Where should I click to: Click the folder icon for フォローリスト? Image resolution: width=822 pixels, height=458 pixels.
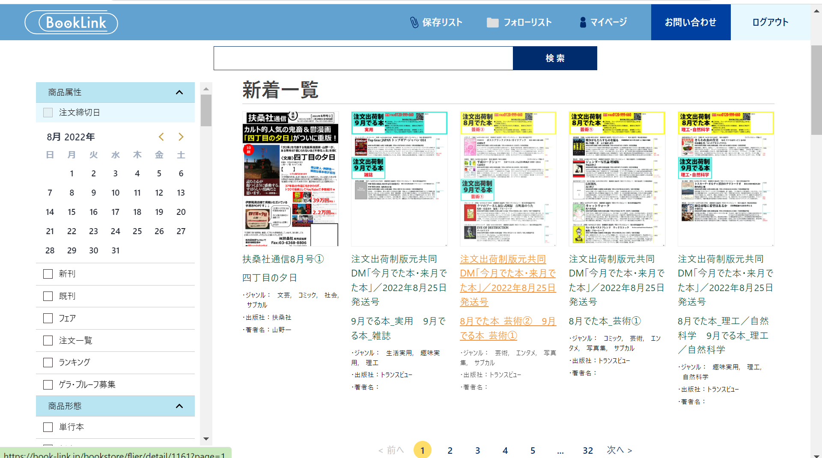point(492,23)
